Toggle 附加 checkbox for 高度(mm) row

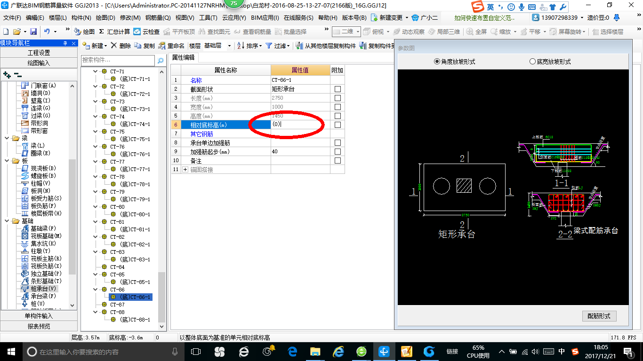coord(338,116)
